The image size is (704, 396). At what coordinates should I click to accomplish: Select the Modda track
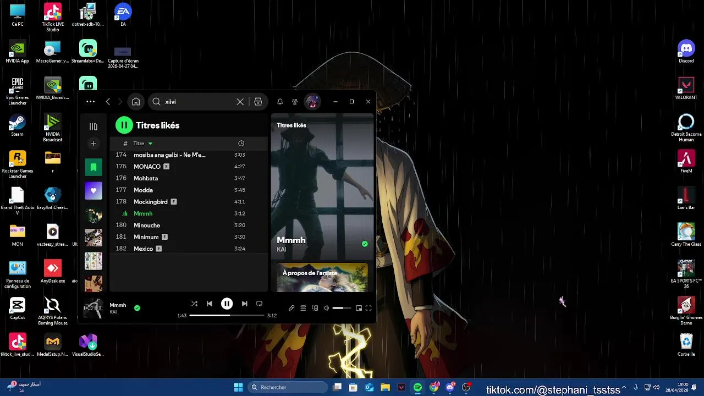click(x=189, y=190)
